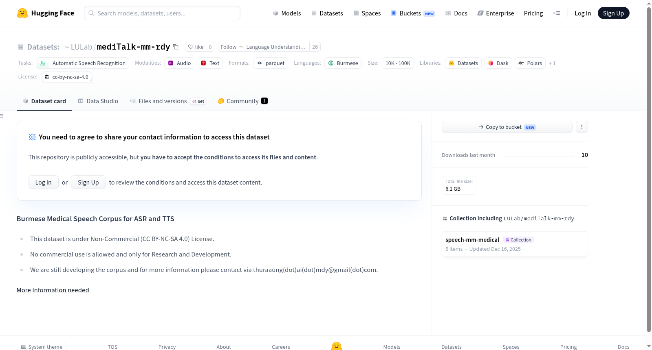This screenshot has width=652, height=350.
Task: Copy dataset name with the copy icon
Action: [176, 47]
